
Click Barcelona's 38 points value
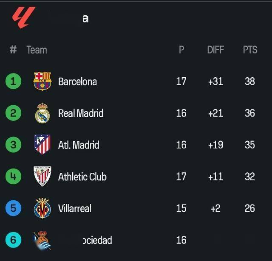tap(250, 81)
